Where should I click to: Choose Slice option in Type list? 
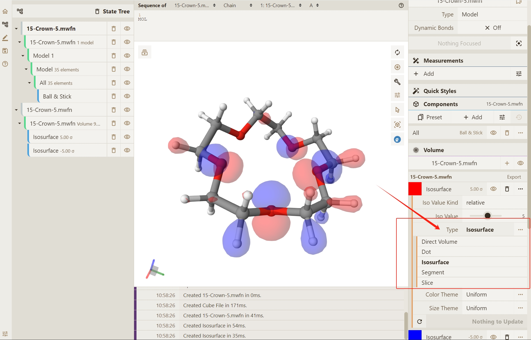point(427,283)
